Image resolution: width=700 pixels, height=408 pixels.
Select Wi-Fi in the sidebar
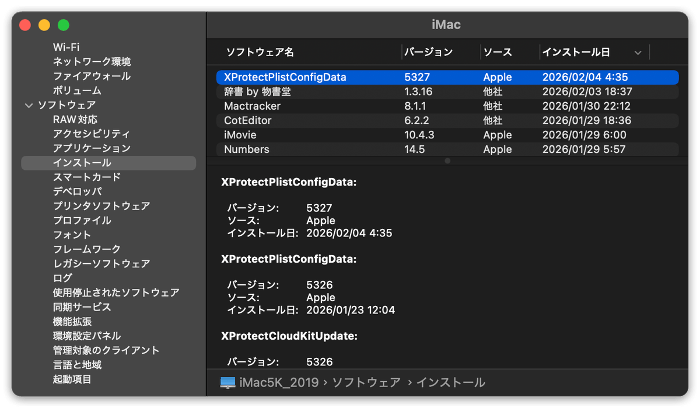coord(66,47)
